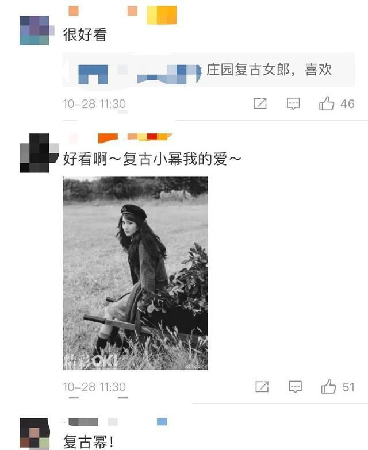Open the reply icon on the 很好看 comment

(x=293, y=103)
